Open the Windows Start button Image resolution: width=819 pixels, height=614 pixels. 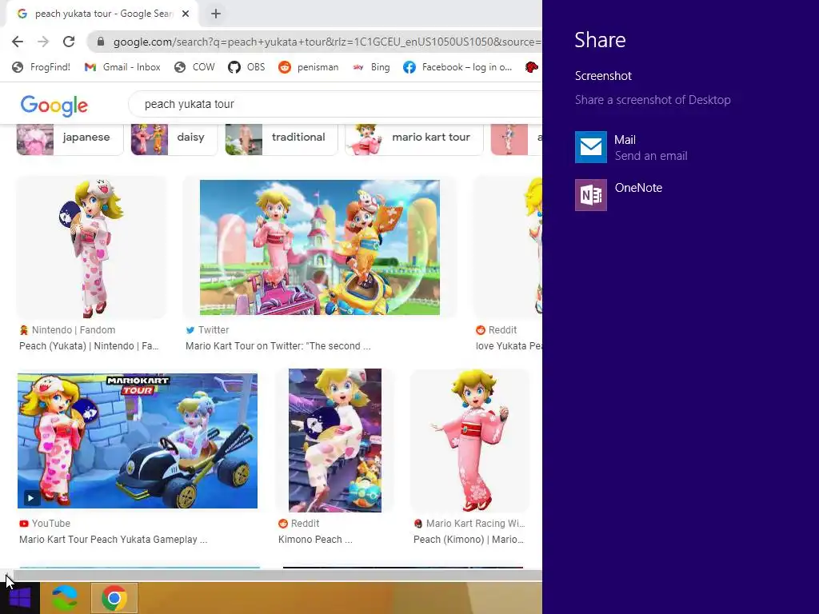(x=20, y=598)
